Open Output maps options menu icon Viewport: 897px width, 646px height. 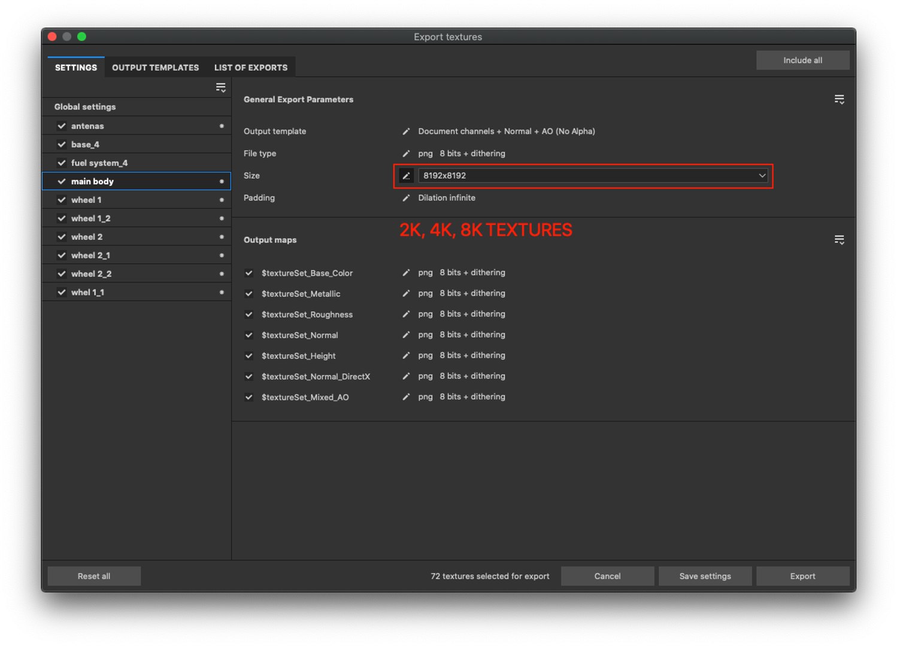[840, 240]
